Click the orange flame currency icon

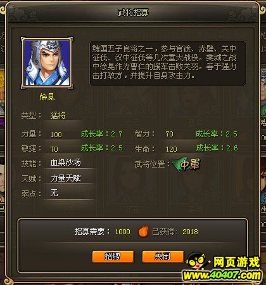point(143,231)
